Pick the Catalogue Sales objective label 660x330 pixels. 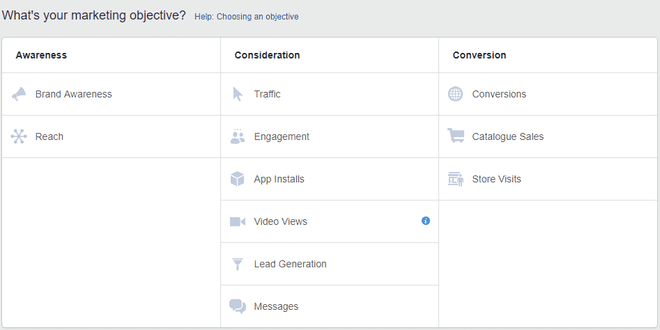pyautogui.click(x=507, y=136)
